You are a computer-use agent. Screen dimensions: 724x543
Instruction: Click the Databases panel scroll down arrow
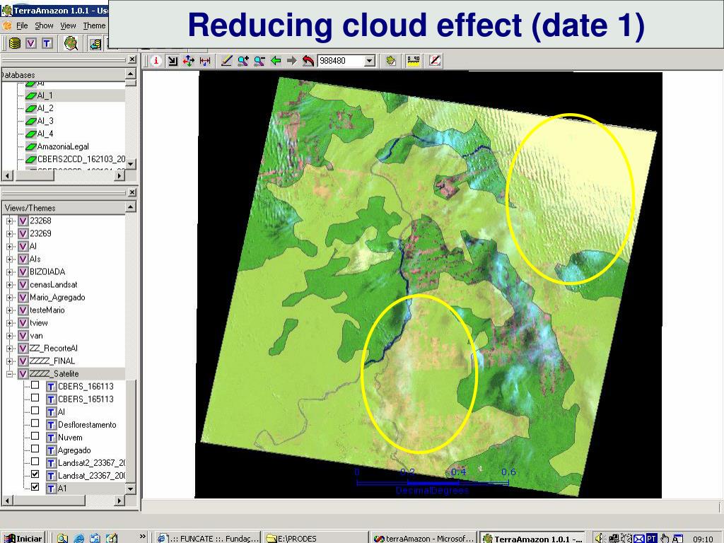(x=131, y=164)
